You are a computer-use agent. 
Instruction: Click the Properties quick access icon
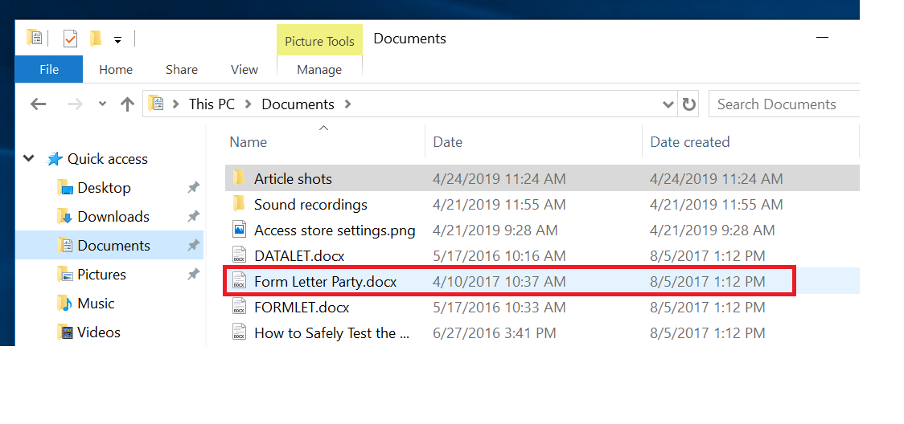click(x=70, y=39)
